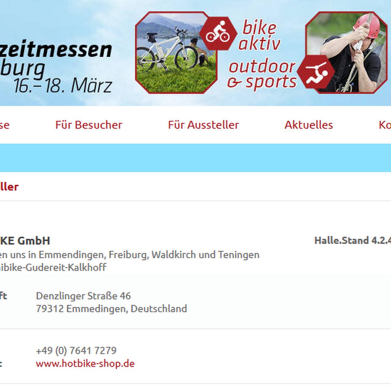
Task: Click the phone number +49 (0) 7641 7279
Action: tap(76, 350)
